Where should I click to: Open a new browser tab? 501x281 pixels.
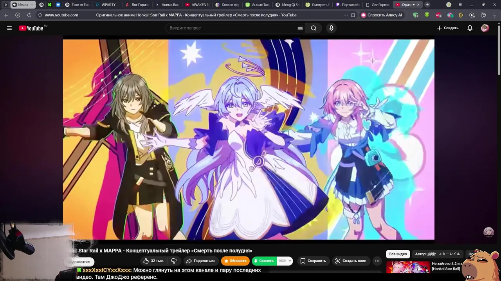coord(427,5)
